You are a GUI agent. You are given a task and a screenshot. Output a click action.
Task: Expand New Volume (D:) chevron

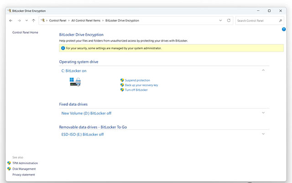coord(263,113)
